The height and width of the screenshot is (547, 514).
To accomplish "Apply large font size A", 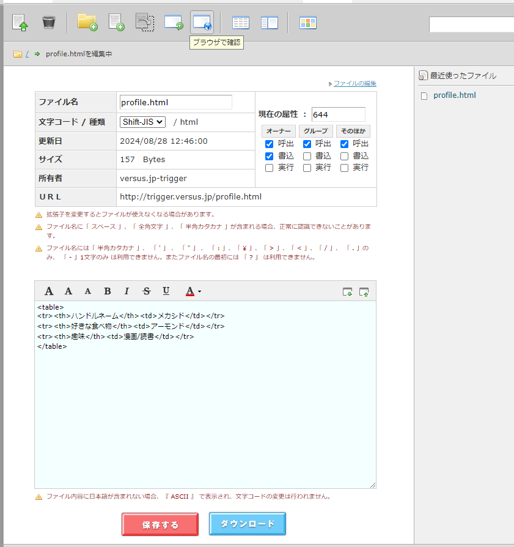I will pyautogui.click(x=49, y=291).
